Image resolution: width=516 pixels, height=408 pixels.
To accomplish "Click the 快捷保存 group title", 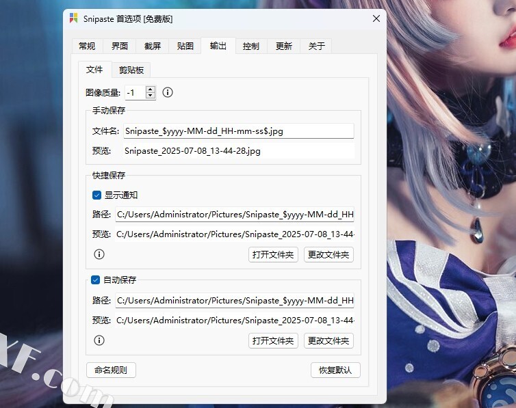I will (109, 175).
